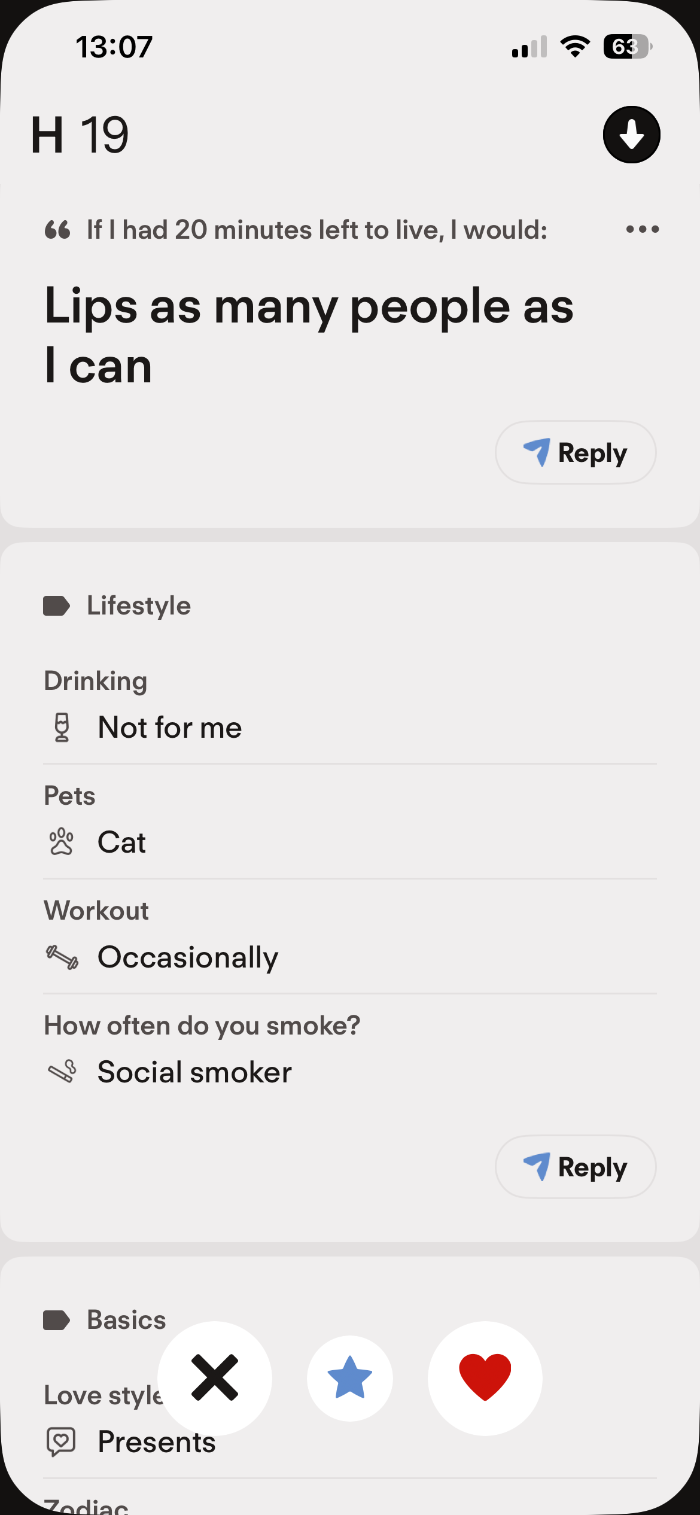Image resolution: width=700 pixels, height=1515 pixels.
Task: Tap the dumbbell Workout icon
Action: click(x=62, y=957)
